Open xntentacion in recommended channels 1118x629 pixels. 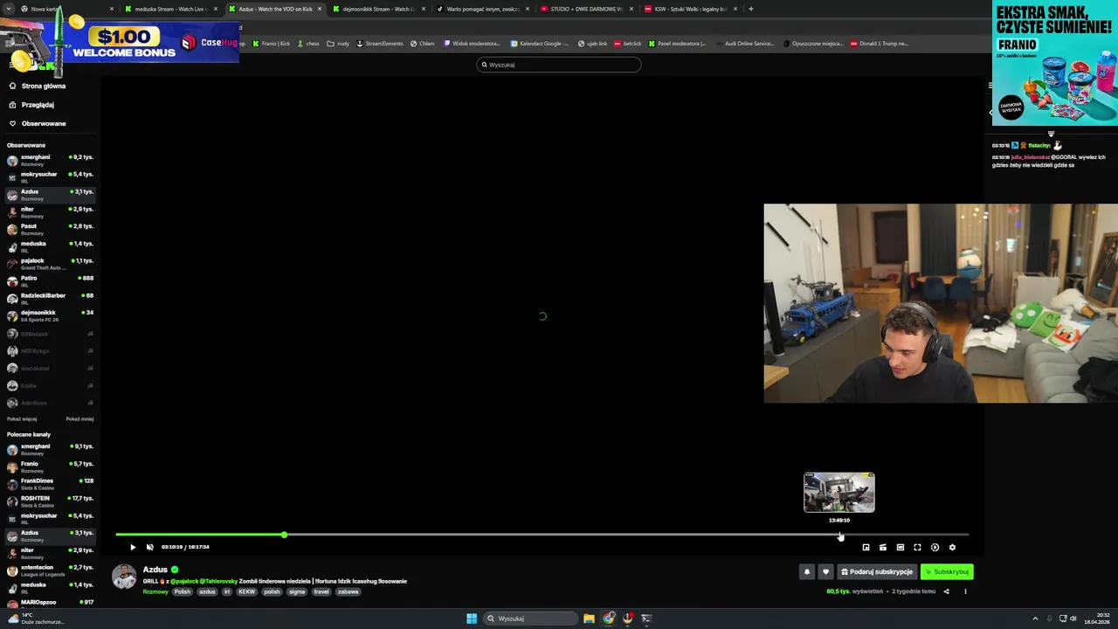pos(49,570)
